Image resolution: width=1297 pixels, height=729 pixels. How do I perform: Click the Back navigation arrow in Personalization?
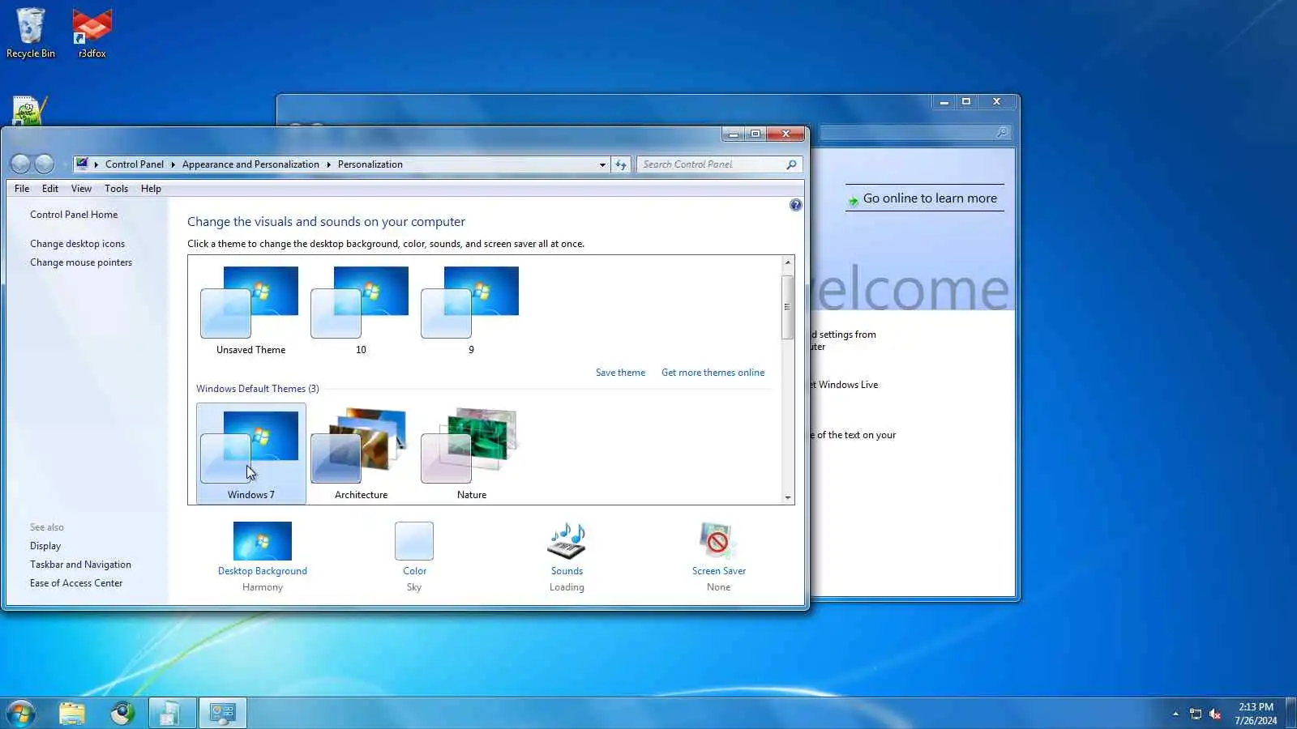click(20, 164)
